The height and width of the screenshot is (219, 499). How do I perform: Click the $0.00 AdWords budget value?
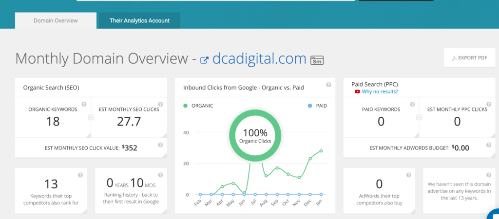(x=460, y=147)
